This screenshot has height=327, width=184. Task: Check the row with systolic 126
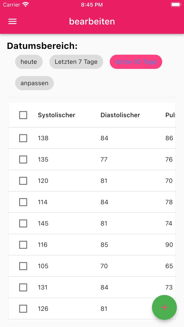tap(23, 309)
